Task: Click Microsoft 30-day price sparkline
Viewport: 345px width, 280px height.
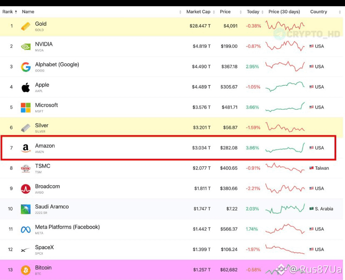Action: 285,107
